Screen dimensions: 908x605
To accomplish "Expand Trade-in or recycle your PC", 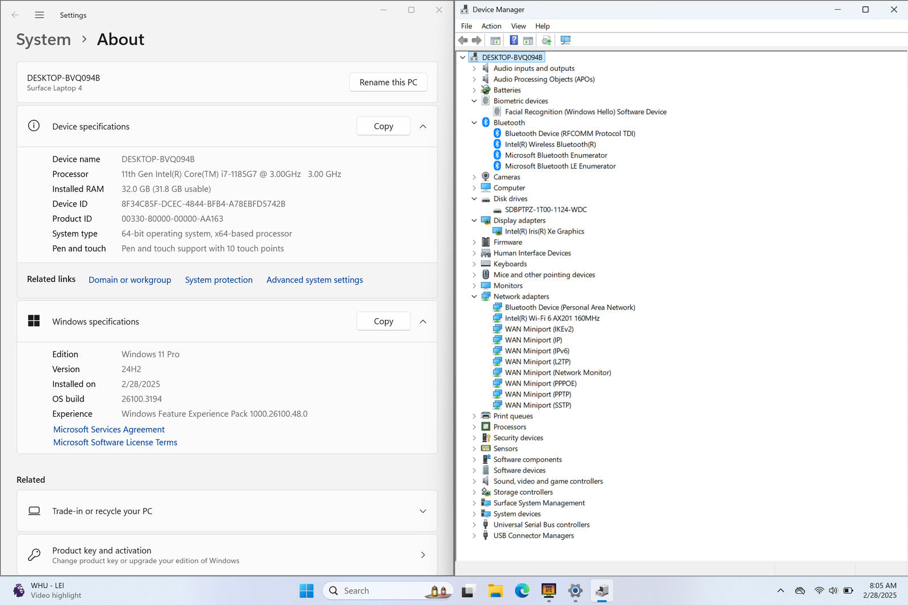I will click(x=423, y=511).
